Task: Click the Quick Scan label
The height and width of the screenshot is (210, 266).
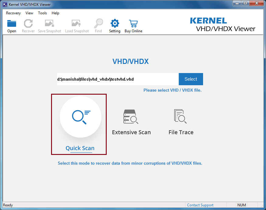Action: point(80,148)
